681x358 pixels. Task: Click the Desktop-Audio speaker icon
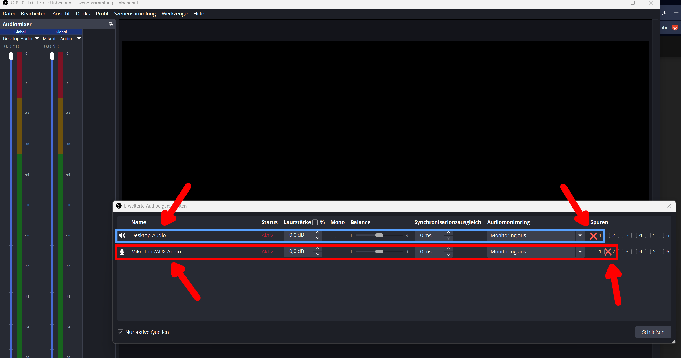click(x=122, y=235)
